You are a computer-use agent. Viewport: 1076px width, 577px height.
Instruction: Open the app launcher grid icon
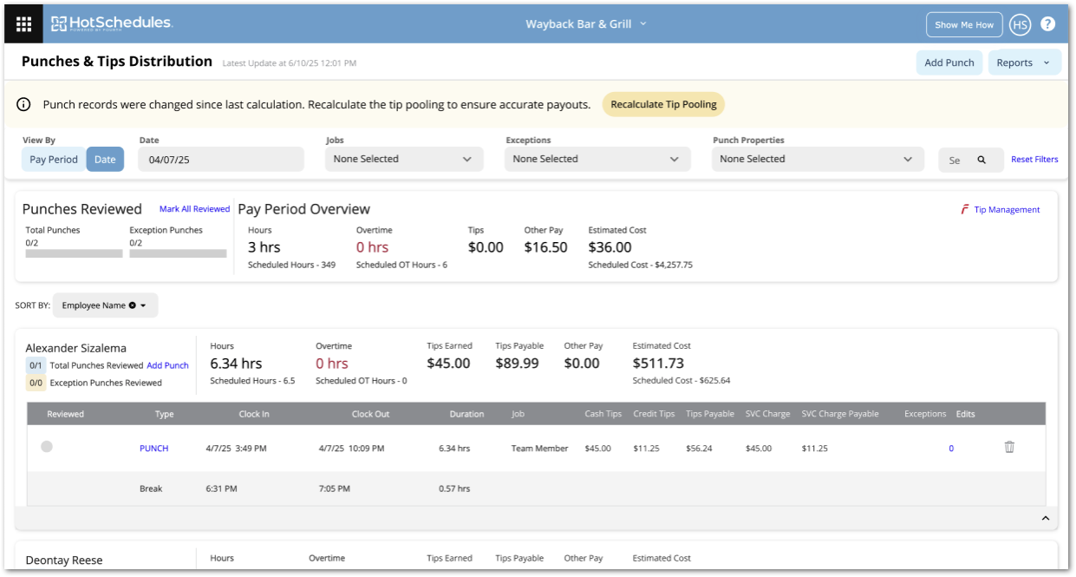coord(23,24)
